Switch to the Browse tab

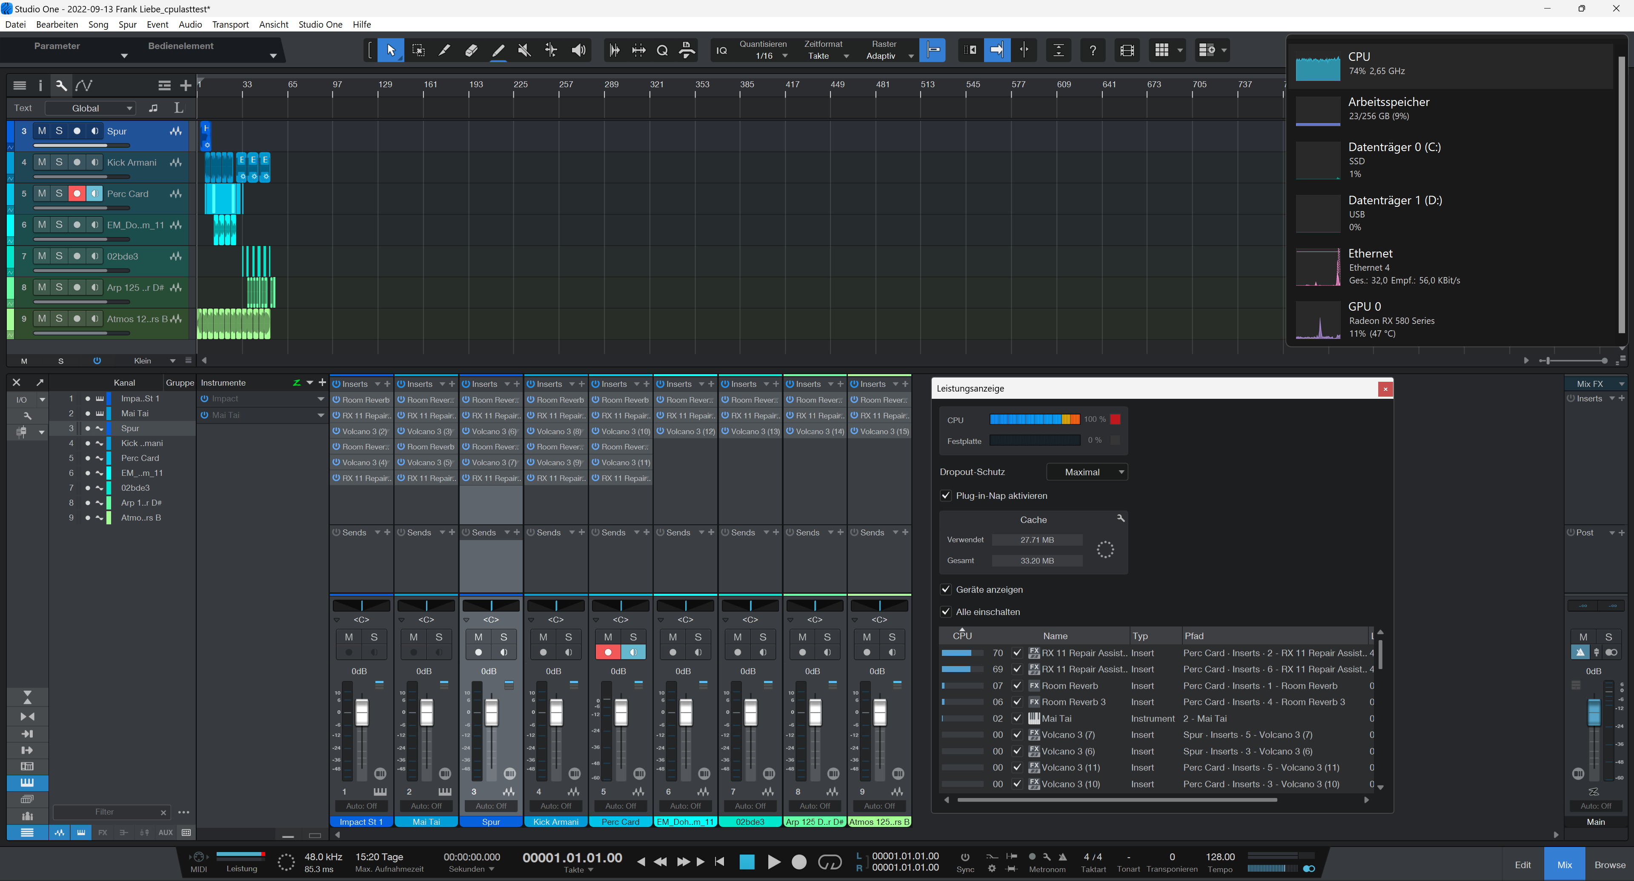coord(1609,864)
